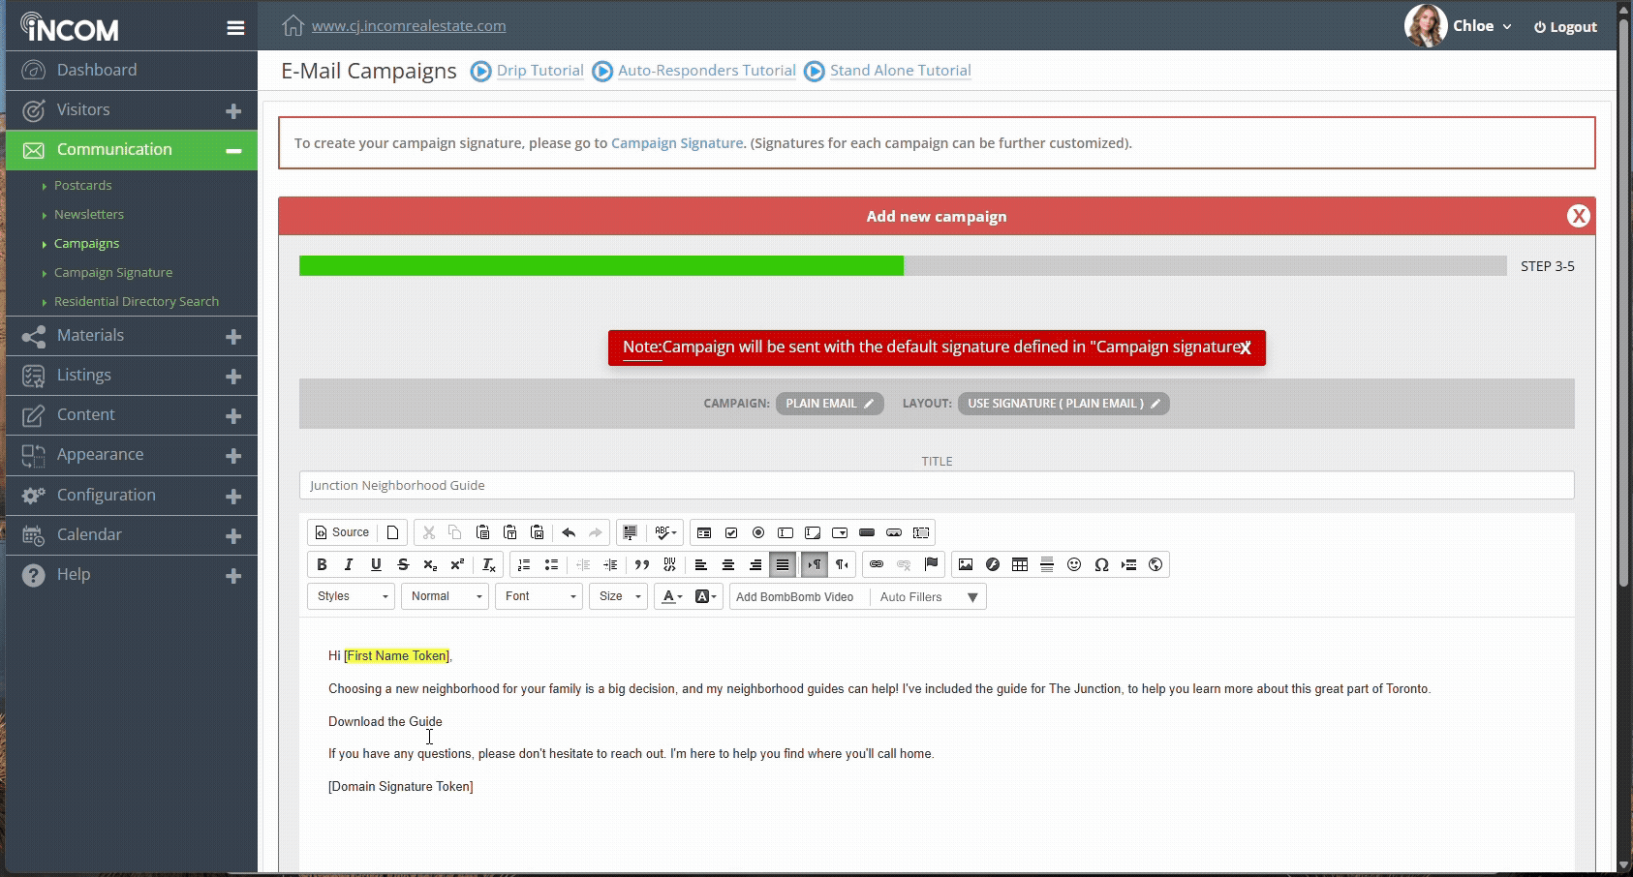Viewport: 1633px width, 877px height.
Task: Open Campaign Signature in the sidebar
Action: pos(113,273)
